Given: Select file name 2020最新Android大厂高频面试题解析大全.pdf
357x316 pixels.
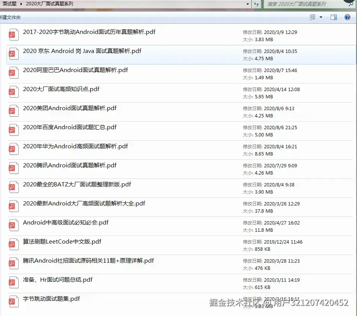Looking at the screenshot, I should pyautogui.click(x=84, y=204).
